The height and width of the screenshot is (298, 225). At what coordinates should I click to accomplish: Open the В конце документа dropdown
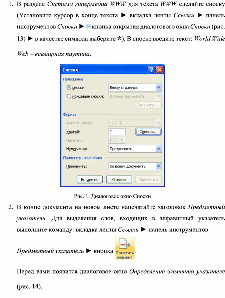[x=135, y=96]
